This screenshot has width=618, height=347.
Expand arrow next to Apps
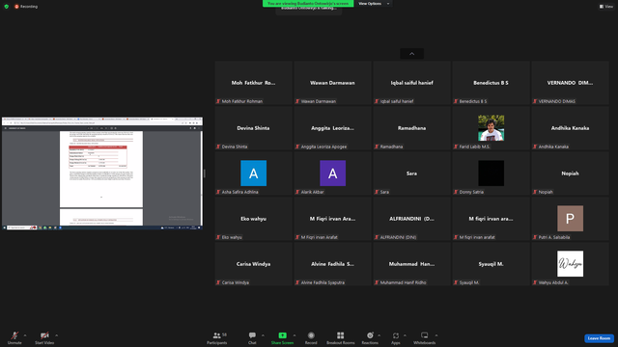[405, 335]
